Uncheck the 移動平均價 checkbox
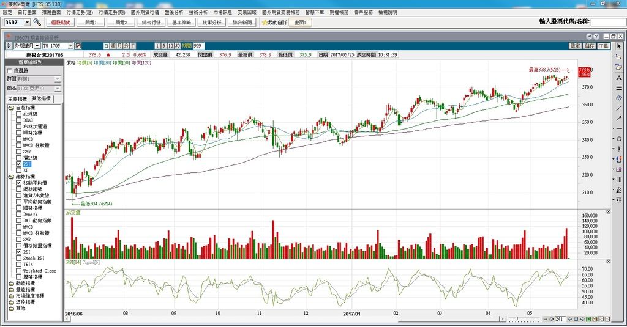Viewport: 627px width, 327px height. [18, 183]
